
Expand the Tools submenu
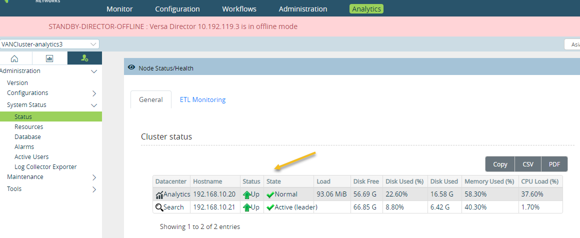94,189
